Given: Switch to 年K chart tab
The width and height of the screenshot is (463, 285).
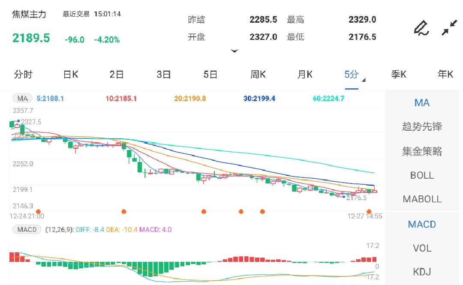Looking at the screenshot, I should click(445, 75).
